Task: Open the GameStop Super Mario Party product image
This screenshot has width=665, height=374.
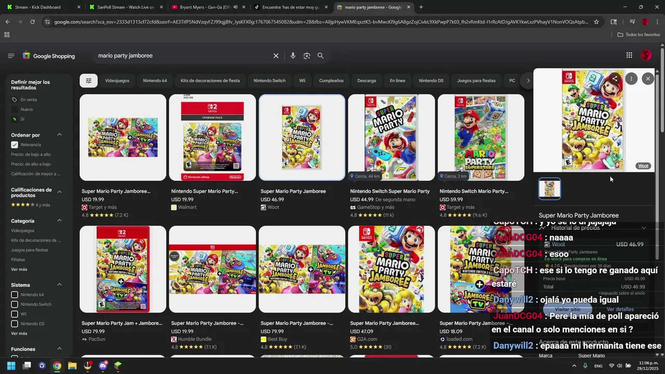Action: point(391,138)
